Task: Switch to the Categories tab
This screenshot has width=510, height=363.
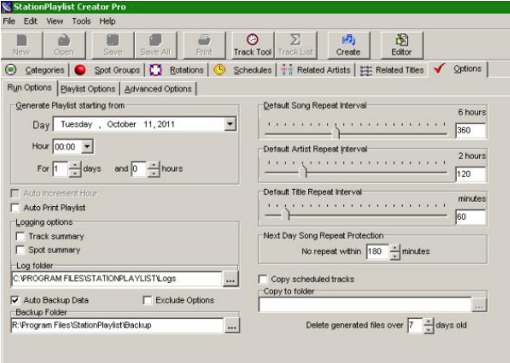Action: pos(35,70)
